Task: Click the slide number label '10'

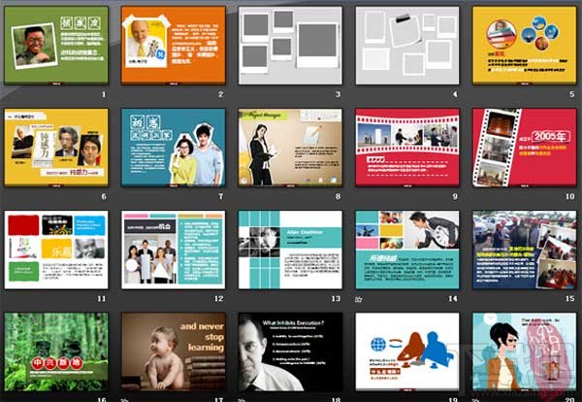Action: tap(570, 196)
